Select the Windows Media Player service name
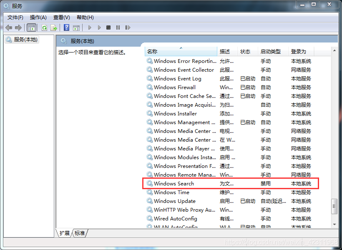The image size is (342, 250). pyautogui.click(x=184, y=148)
